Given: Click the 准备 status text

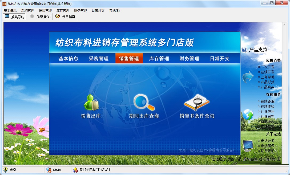Looking at the screenshot, I should point(13,170).
